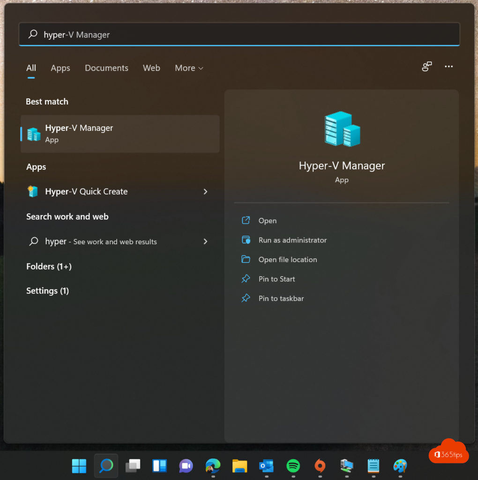
Task: Open Widgets from the taskbar
Action: [159, 465]
